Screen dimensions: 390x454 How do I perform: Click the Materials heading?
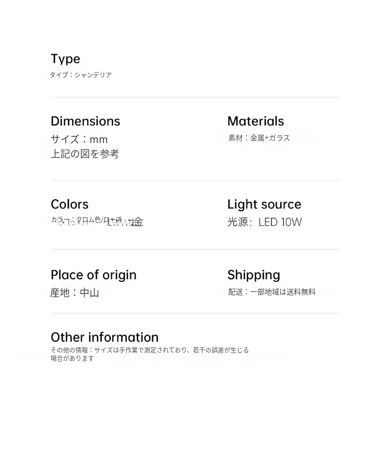(x=255, y=121)
